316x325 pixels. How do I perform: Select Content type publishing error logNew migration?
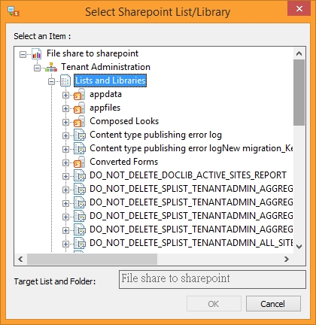coord(191,148)
